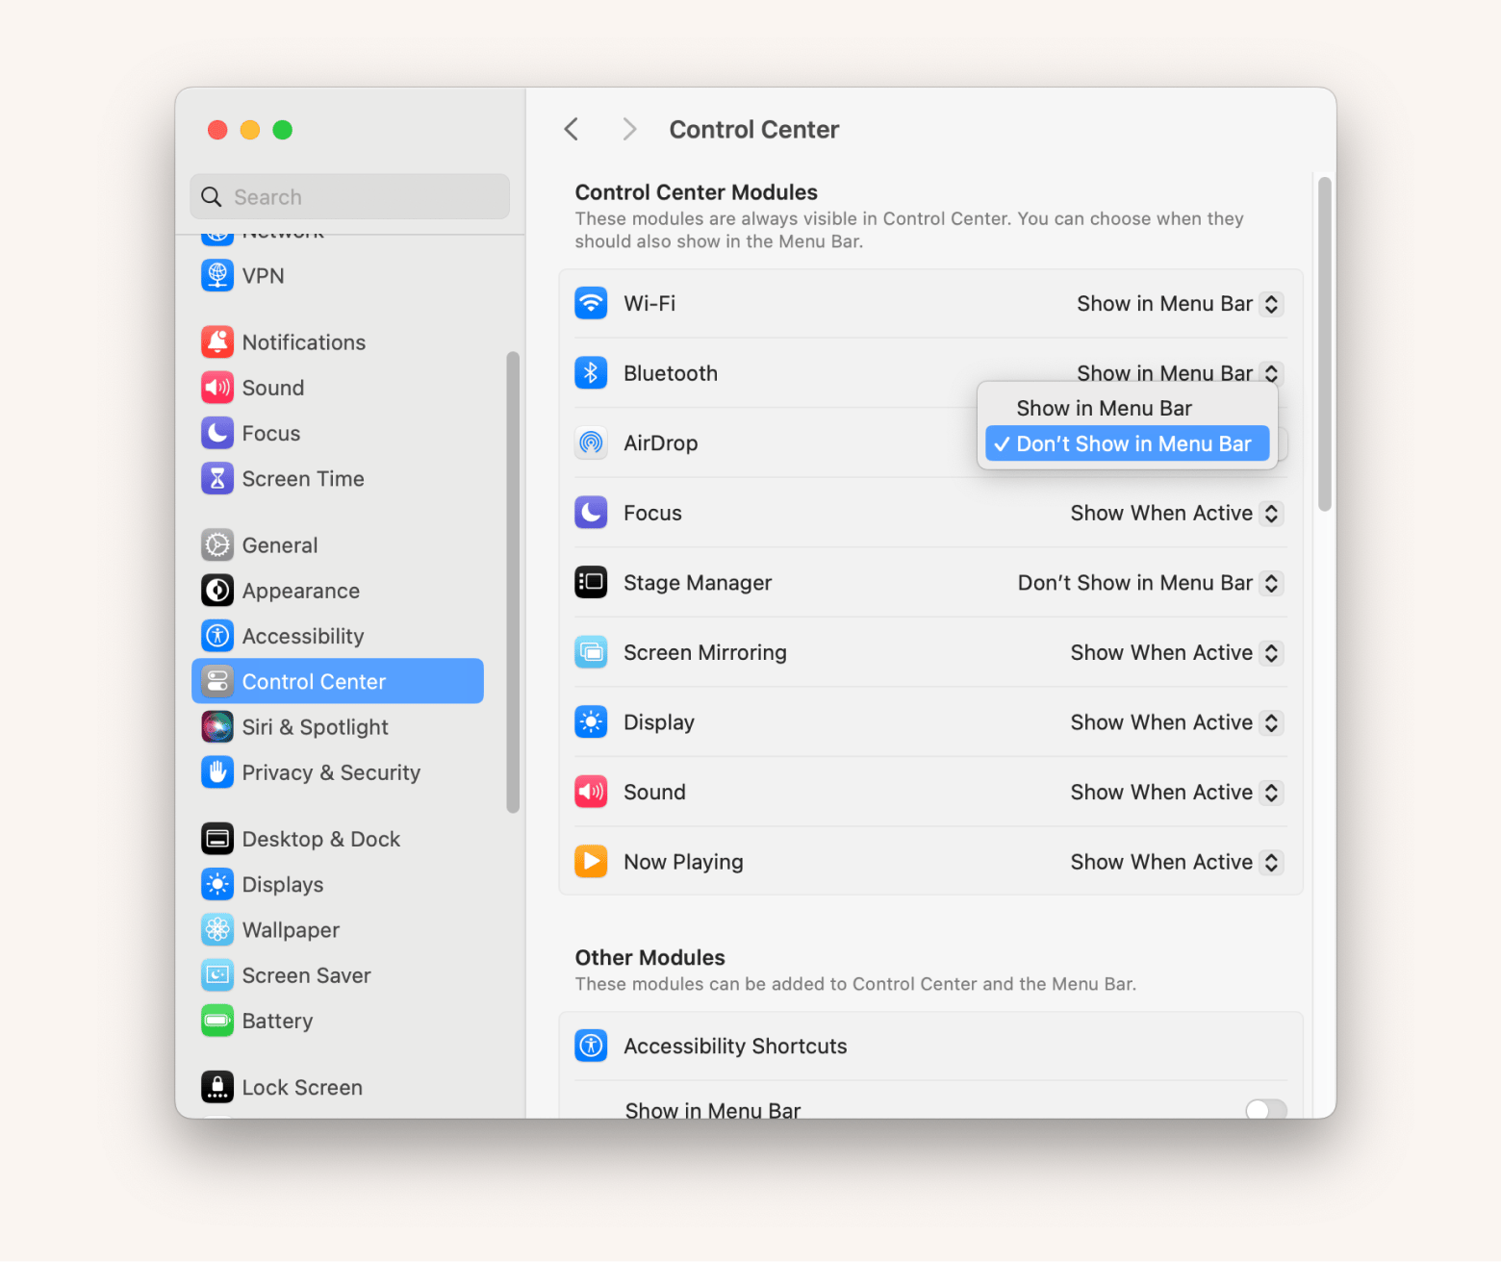Click the Display brightness module icon

591,721
